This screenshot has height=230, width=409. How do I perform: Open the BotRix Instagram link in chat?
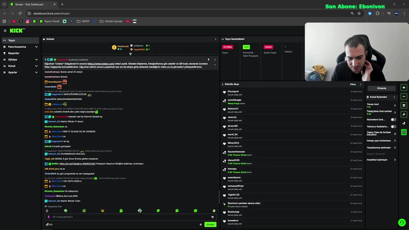point(77,164)
